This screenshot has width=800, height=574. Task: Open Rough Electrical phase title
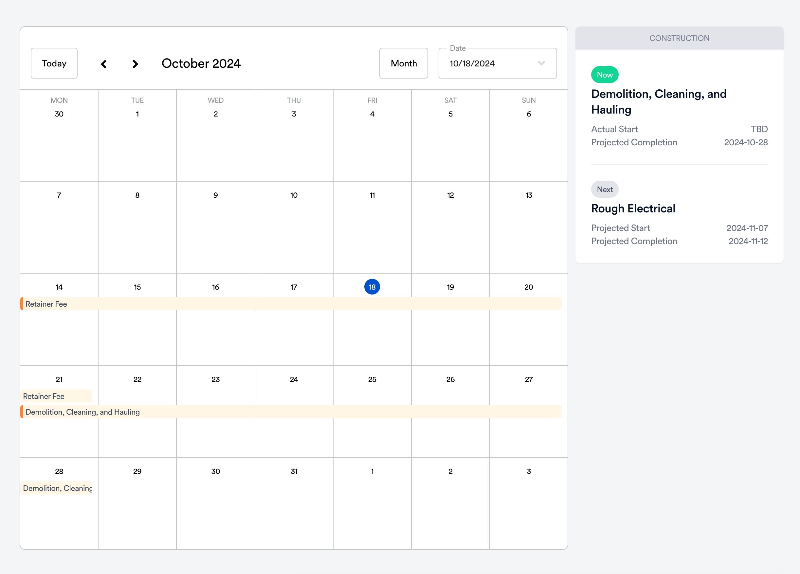[x=633, y=208]
